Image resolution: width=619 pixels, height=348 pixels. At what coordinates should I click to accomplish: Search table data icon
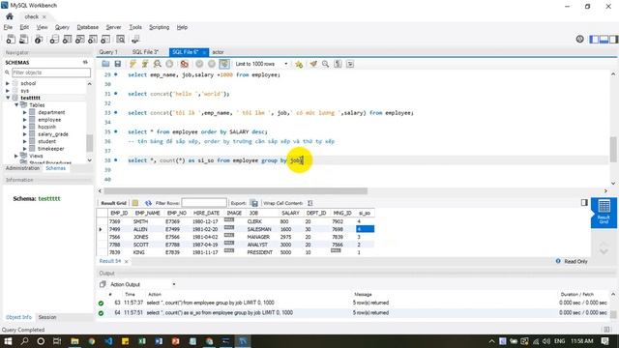(x=120, y=39)
